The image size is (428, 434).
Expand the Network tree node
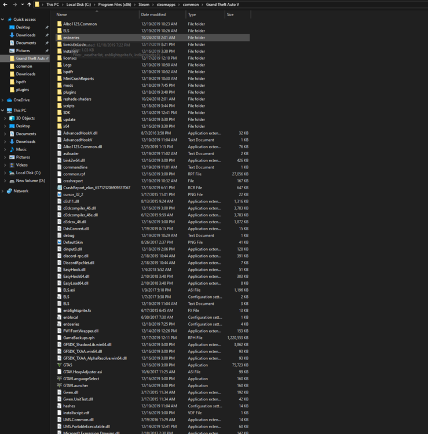pos(3,191)
